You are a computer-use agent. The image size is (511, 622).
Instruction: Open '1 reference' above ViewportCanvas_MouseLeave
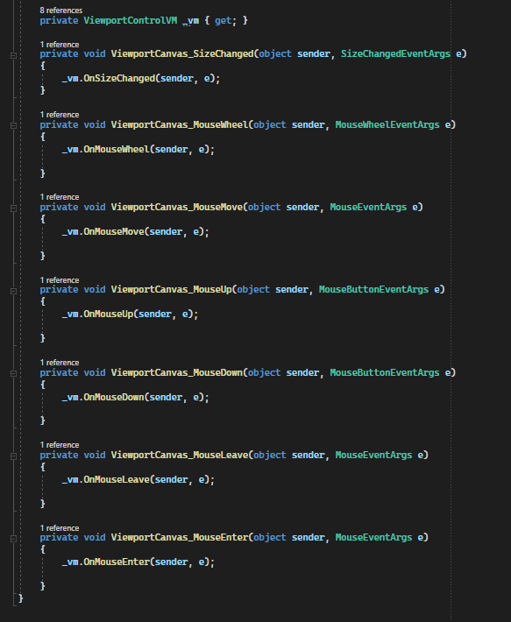tap(60, 445)
